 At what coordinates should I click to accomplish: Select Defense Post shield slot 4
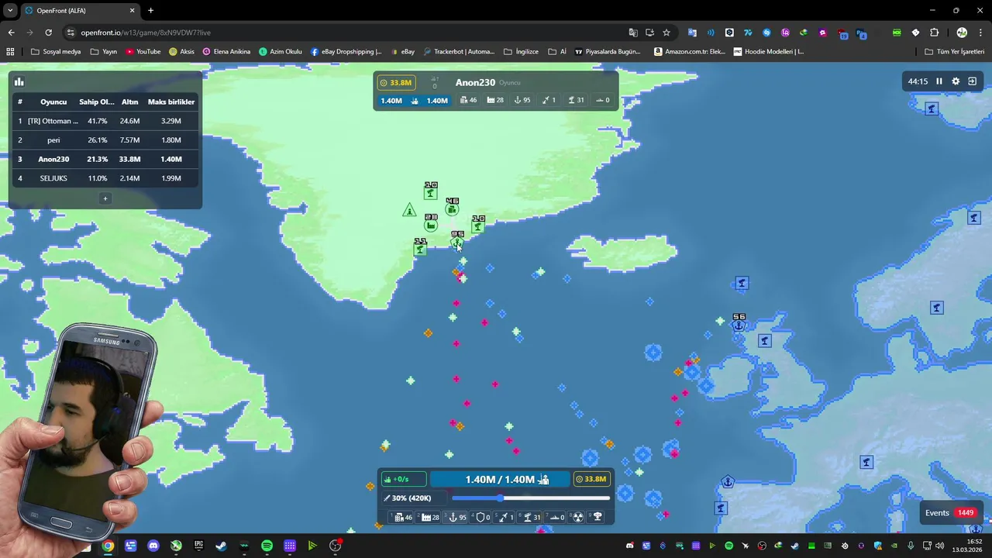[x=482, y=517]
